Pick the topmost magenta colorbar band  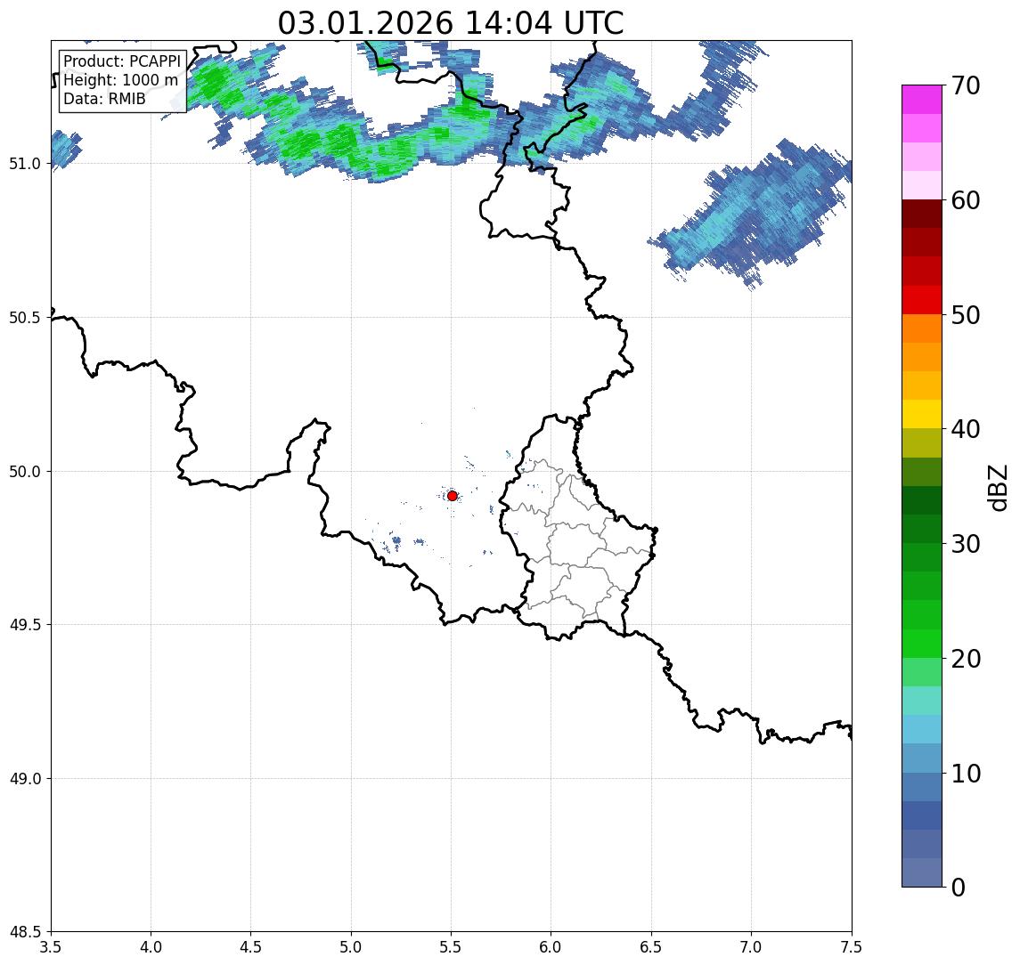[922, 100]
